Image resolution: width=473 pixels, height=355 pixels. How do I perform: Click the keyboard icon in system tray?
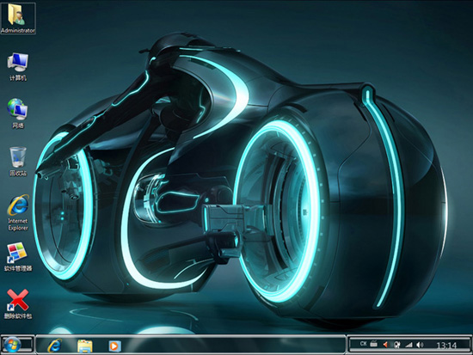click(374, 344)
